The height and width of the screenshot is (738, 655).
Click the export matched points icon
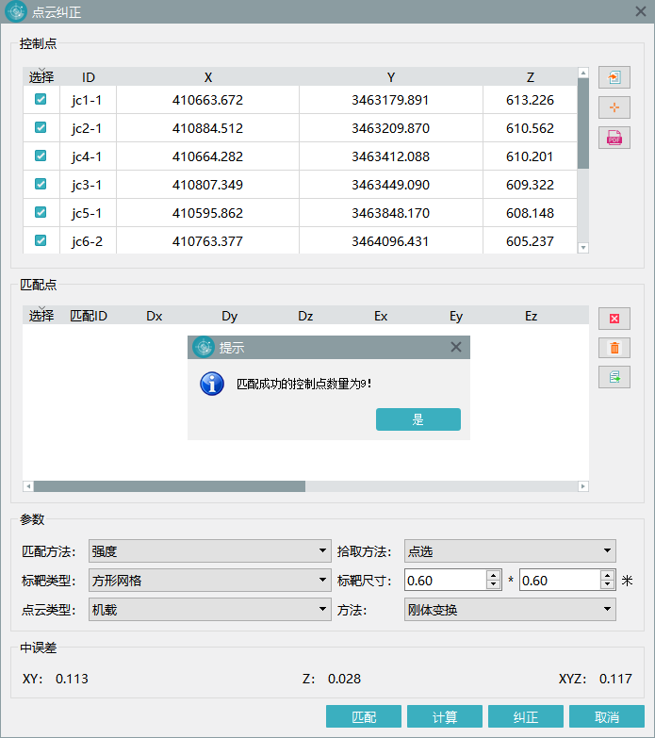pyautogui.click(x=614, y=377)
